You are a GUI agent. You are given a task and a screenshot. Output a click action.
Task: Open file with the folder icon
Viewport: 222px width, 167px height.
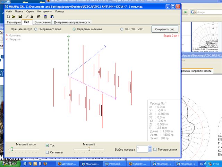14,17
